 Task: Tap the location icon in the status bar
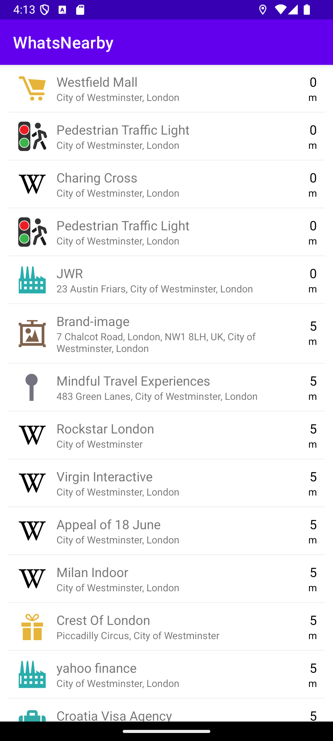pyautogui.click(x=263, y=10)
